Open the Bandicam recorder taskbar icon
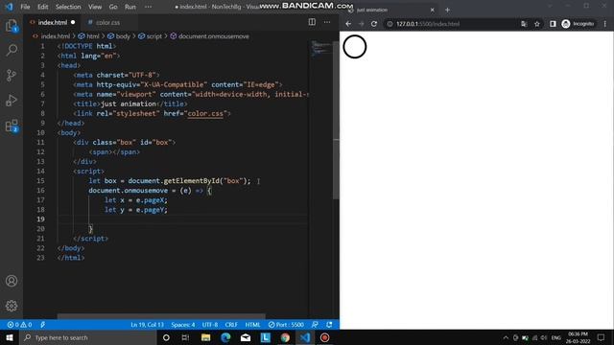This screenshot has width=614, height=345. click(x=324, y=337)
